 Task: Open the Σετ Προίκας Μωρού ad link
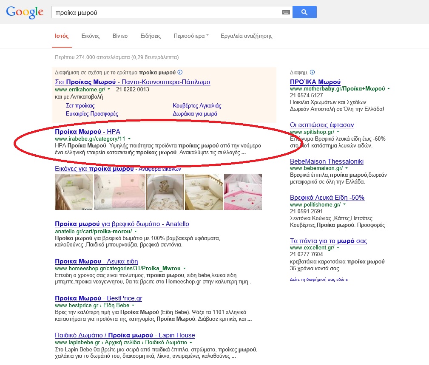pyautogui.click(x=133, y=82)
